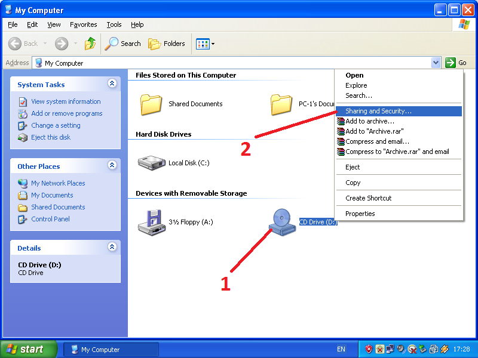Click the CD Drive (D:) highlighted label

(x=318, y=222)
